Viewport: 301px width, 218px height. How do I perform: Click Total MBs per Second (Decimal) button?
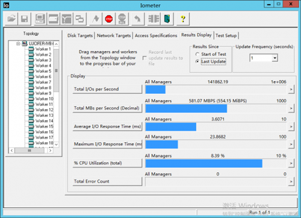point(107,108)
